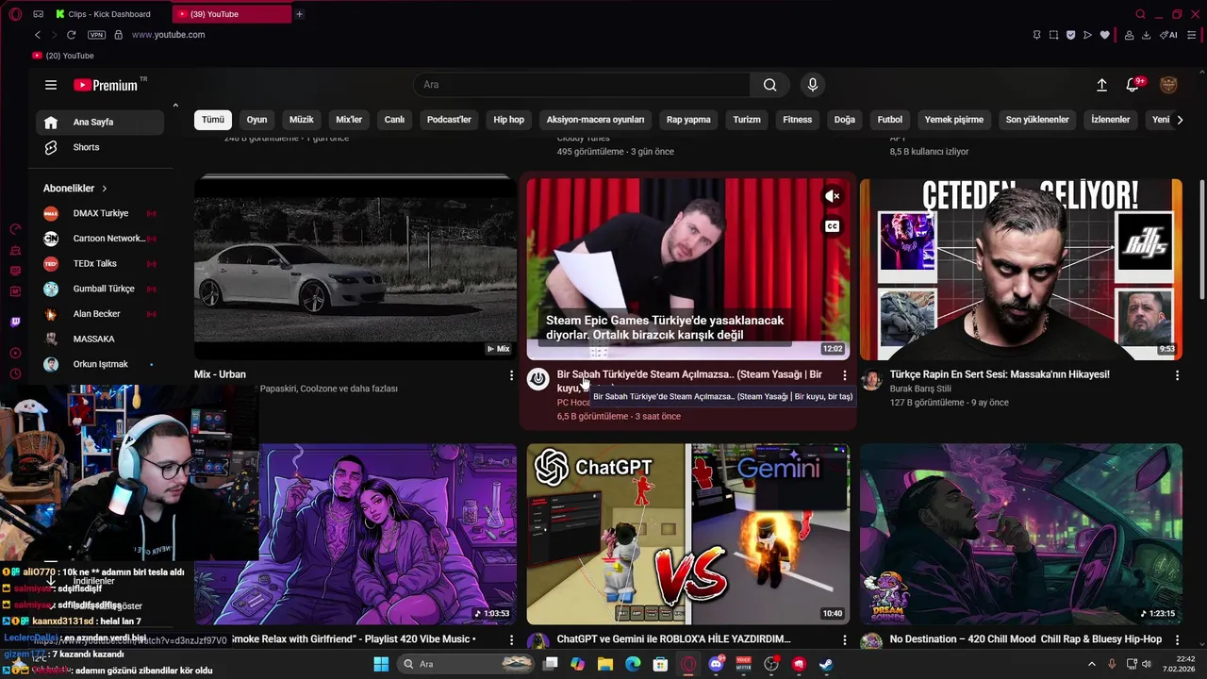Open the YouTube guide hamburger menu
Screen dimensions: 1207x679
click(x=51, y=85)
